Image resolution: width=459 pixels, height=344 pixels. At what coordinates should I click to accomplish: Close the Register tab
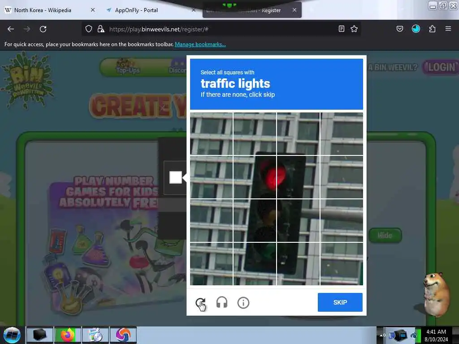point(294,10)
